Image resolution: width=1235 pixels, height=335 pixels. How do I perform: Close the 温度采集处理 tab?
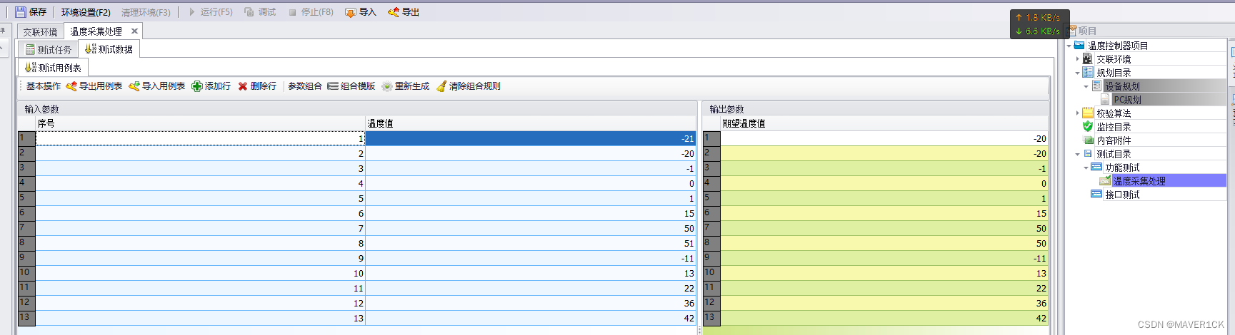tap(134, 31)
